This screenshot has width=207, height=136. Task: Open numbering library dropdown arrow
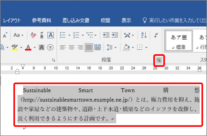coord(83,35)
